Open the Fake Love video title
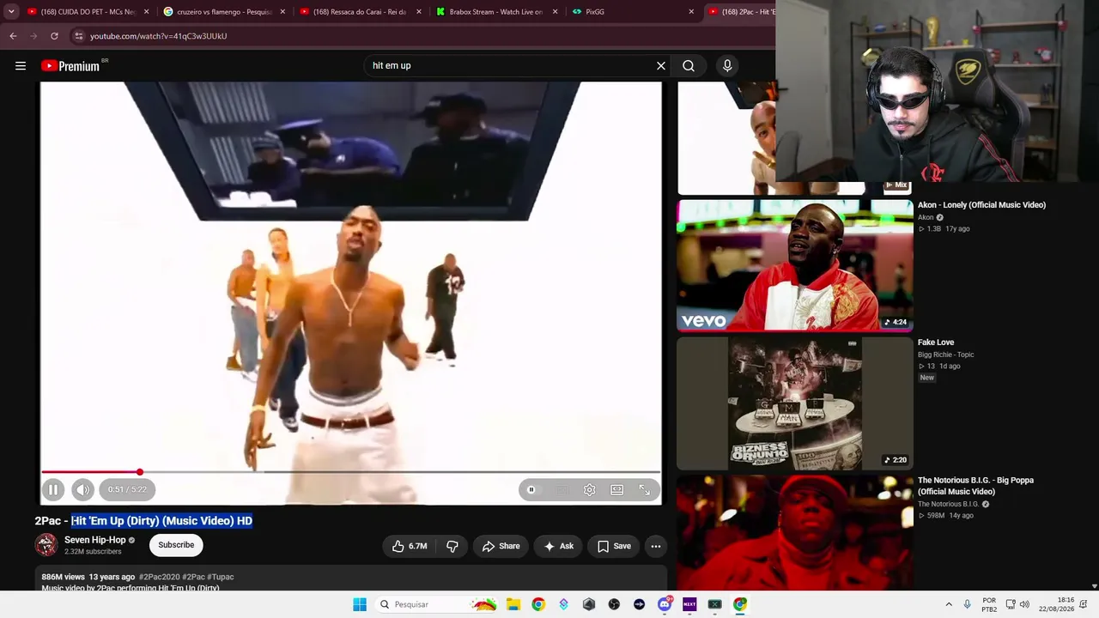1099x618 pixels. pos(936,342)
